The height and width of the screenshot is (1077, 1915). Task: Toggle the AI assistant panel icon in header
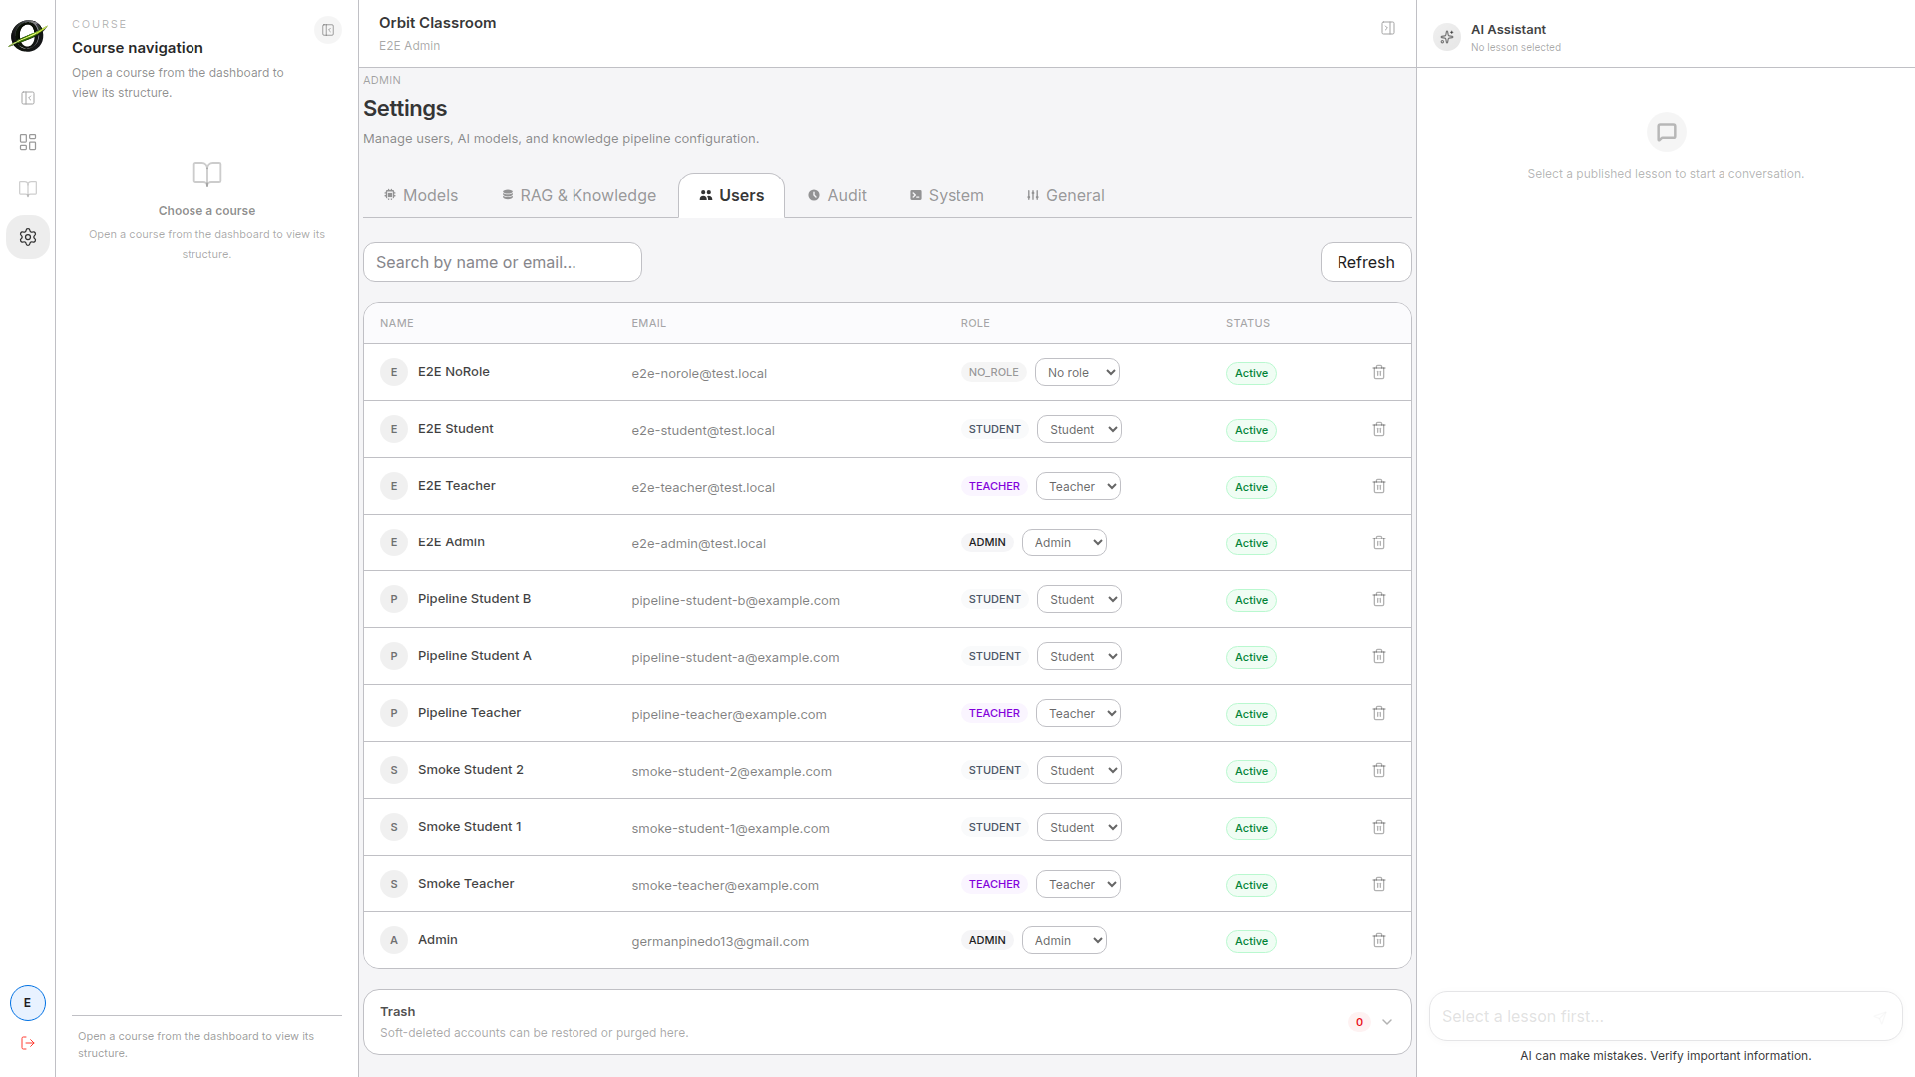(x=1388, y=28)
